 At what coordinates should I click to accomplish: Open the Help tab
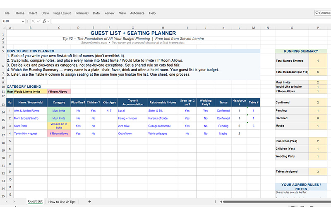click(x=152, y=13)
